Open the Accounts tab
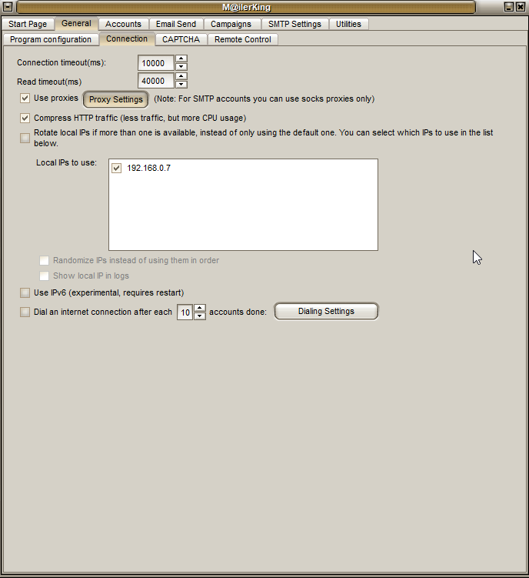The width and height of the screenshot is (529, 578). pos(123,24)
